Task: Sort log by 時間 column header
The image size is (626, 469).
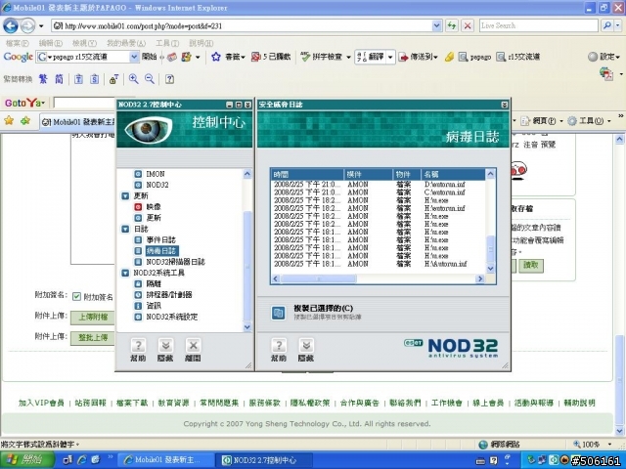Action: (307, 174)
